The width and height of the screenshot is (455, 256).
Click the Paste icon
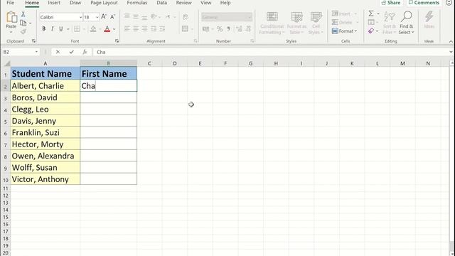(x=11, y=17)
